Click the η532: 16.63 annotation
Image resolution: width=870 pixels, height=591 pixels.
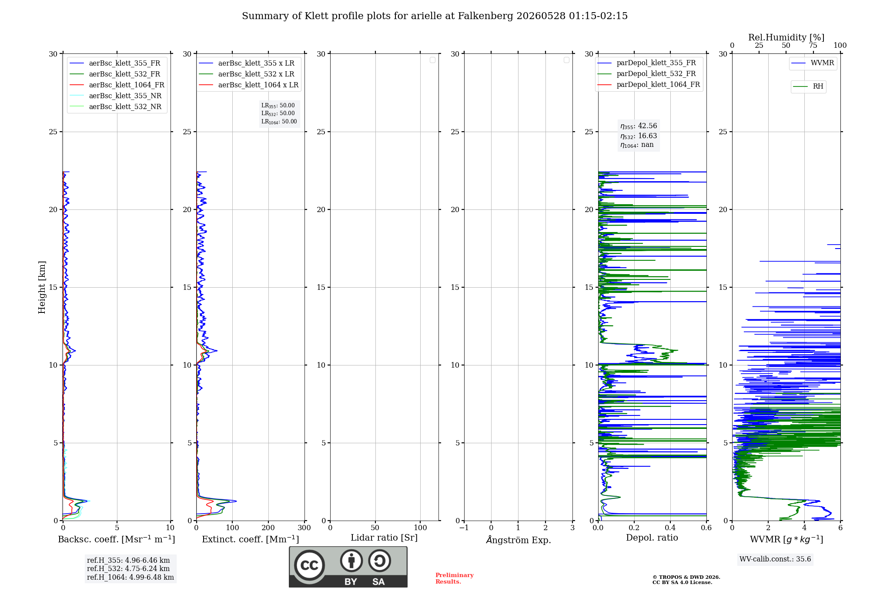[x=639, y=136]
